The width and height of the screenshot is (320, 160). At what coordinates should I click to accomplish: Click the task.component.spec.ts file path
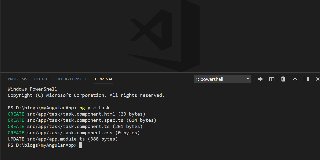[x=75, y=120]
